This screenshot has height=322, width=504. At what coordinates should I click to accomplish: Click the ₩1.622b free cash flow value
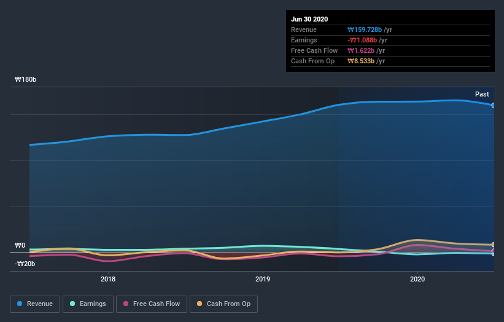(360, 51)
